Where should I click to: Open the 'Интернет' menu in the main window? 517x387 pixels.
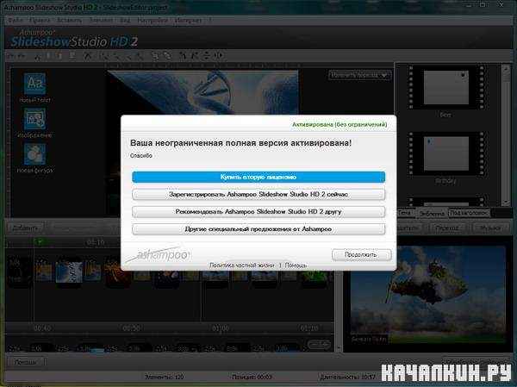(x=188, y=21)
